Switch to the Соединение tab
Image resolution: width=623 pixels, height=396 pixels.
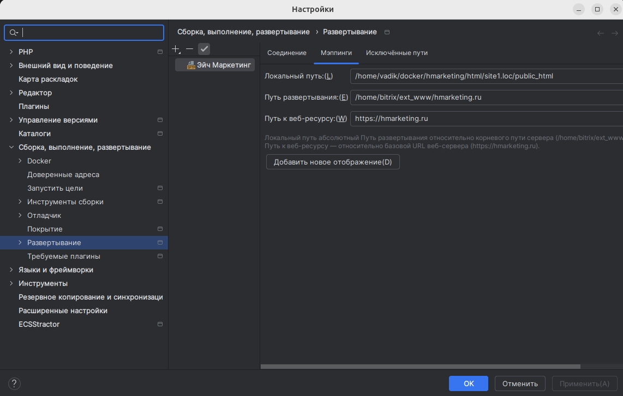(x=286, y=53)
